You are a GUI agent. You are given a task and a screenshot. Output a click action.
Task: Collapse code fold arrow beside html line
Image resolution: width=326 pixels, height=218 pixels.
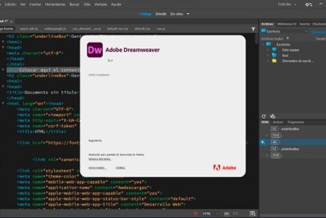tap(3, 42)
